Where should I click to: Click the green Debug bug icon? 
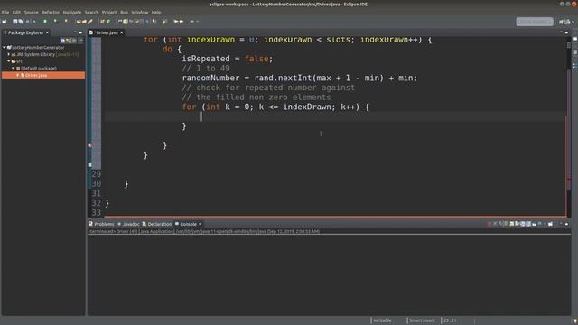(x=45, y=22)
